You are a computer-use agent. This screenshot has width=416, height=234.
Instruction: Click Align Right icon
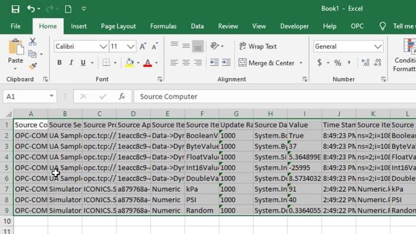[x=198, y=62]
